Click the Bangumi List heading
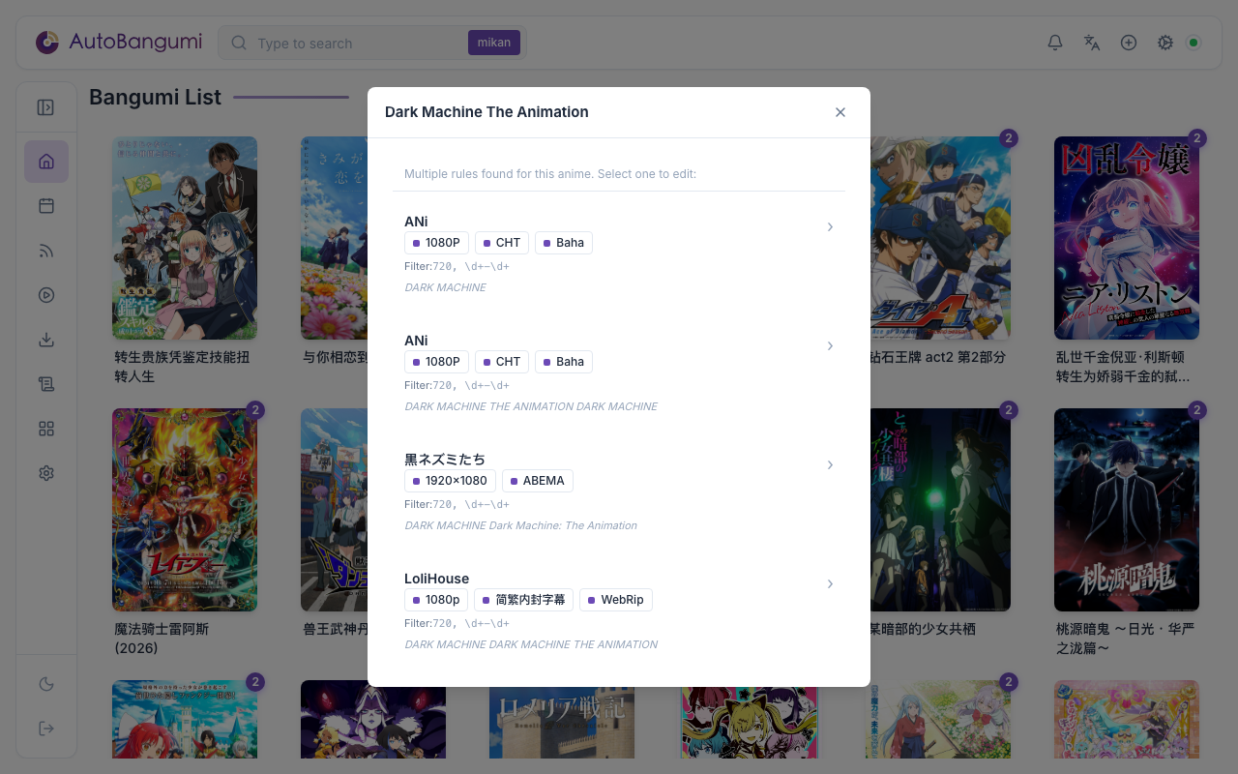This screenshot has width=1238, height=774. 155,97
